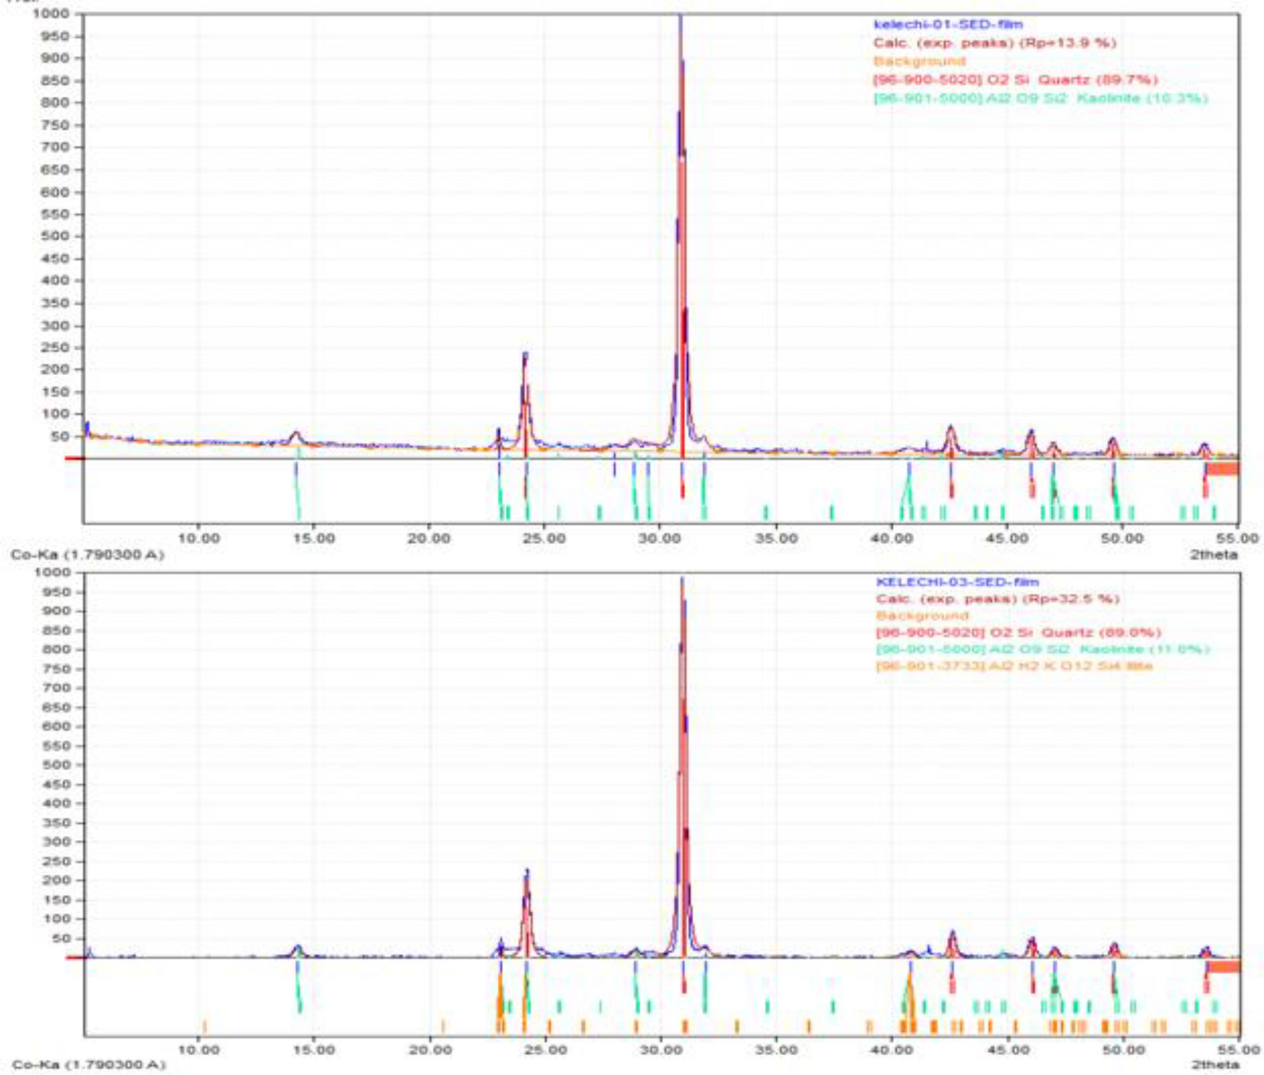Select upper plot Background legend label

click(920, 61)
